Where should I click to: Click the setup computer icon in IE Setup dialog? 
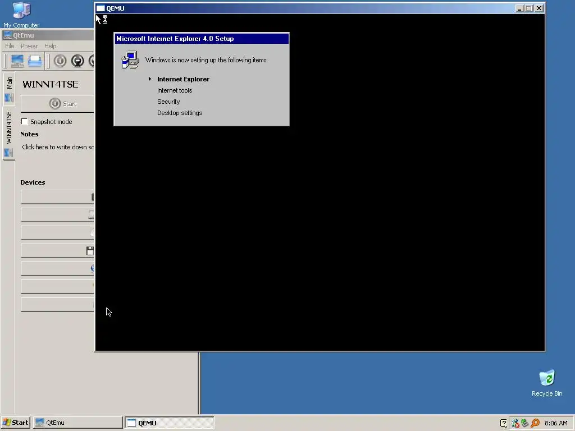(130, 60)
